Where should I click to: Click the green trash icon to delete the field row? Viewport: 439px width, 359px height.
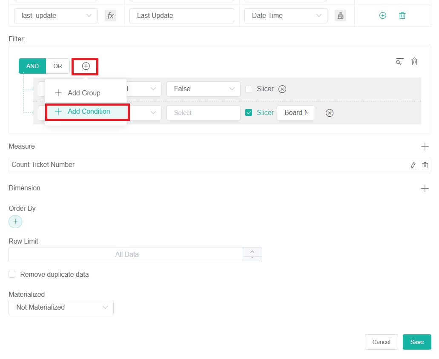click(x=402, y=15)
